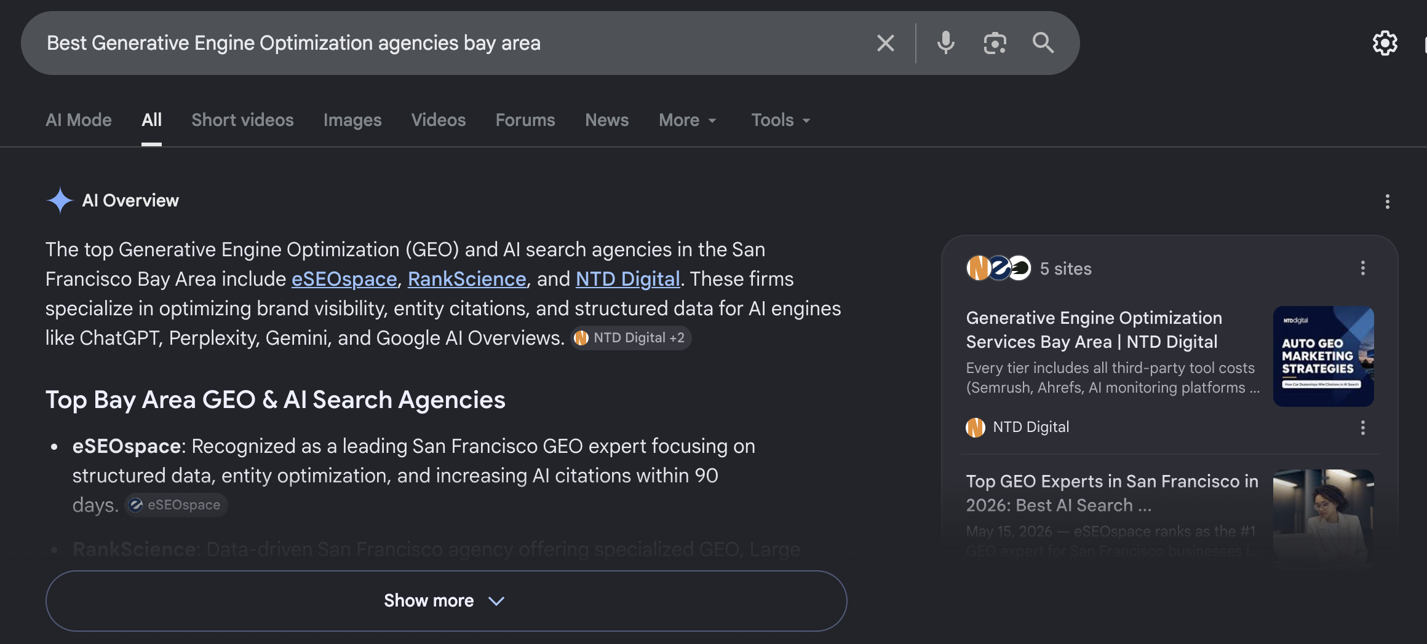Click the AI Overview sparkle icon
The height and width of the screenshot is (644, 1427).
click(60, 200)
